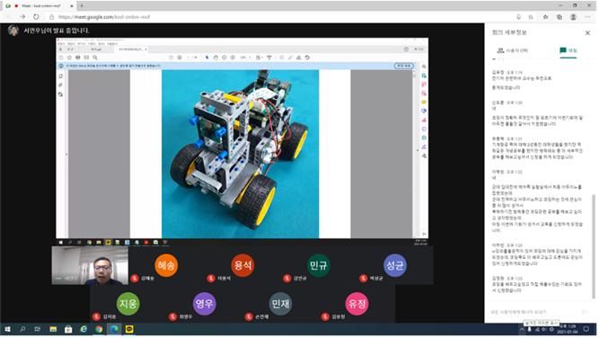Click the microphone permission icon in address bar
Viewport: 599px width, 338px height.
point(518,17)
